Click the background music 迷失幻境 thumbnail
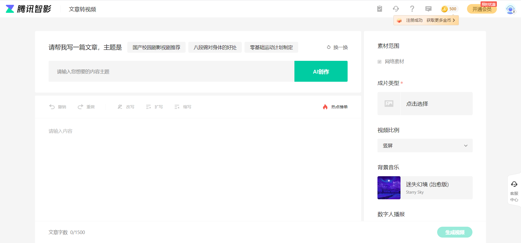Image resolution: width=521 pixels, height=243 pixels. click(389, 188)
